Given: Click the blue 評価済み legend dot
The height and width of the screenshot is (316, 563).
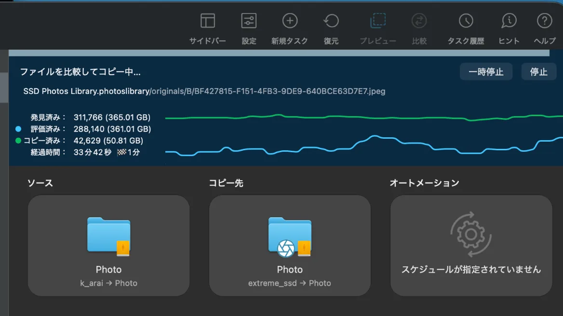Looking at the screenshot, I should pos(18,129).
